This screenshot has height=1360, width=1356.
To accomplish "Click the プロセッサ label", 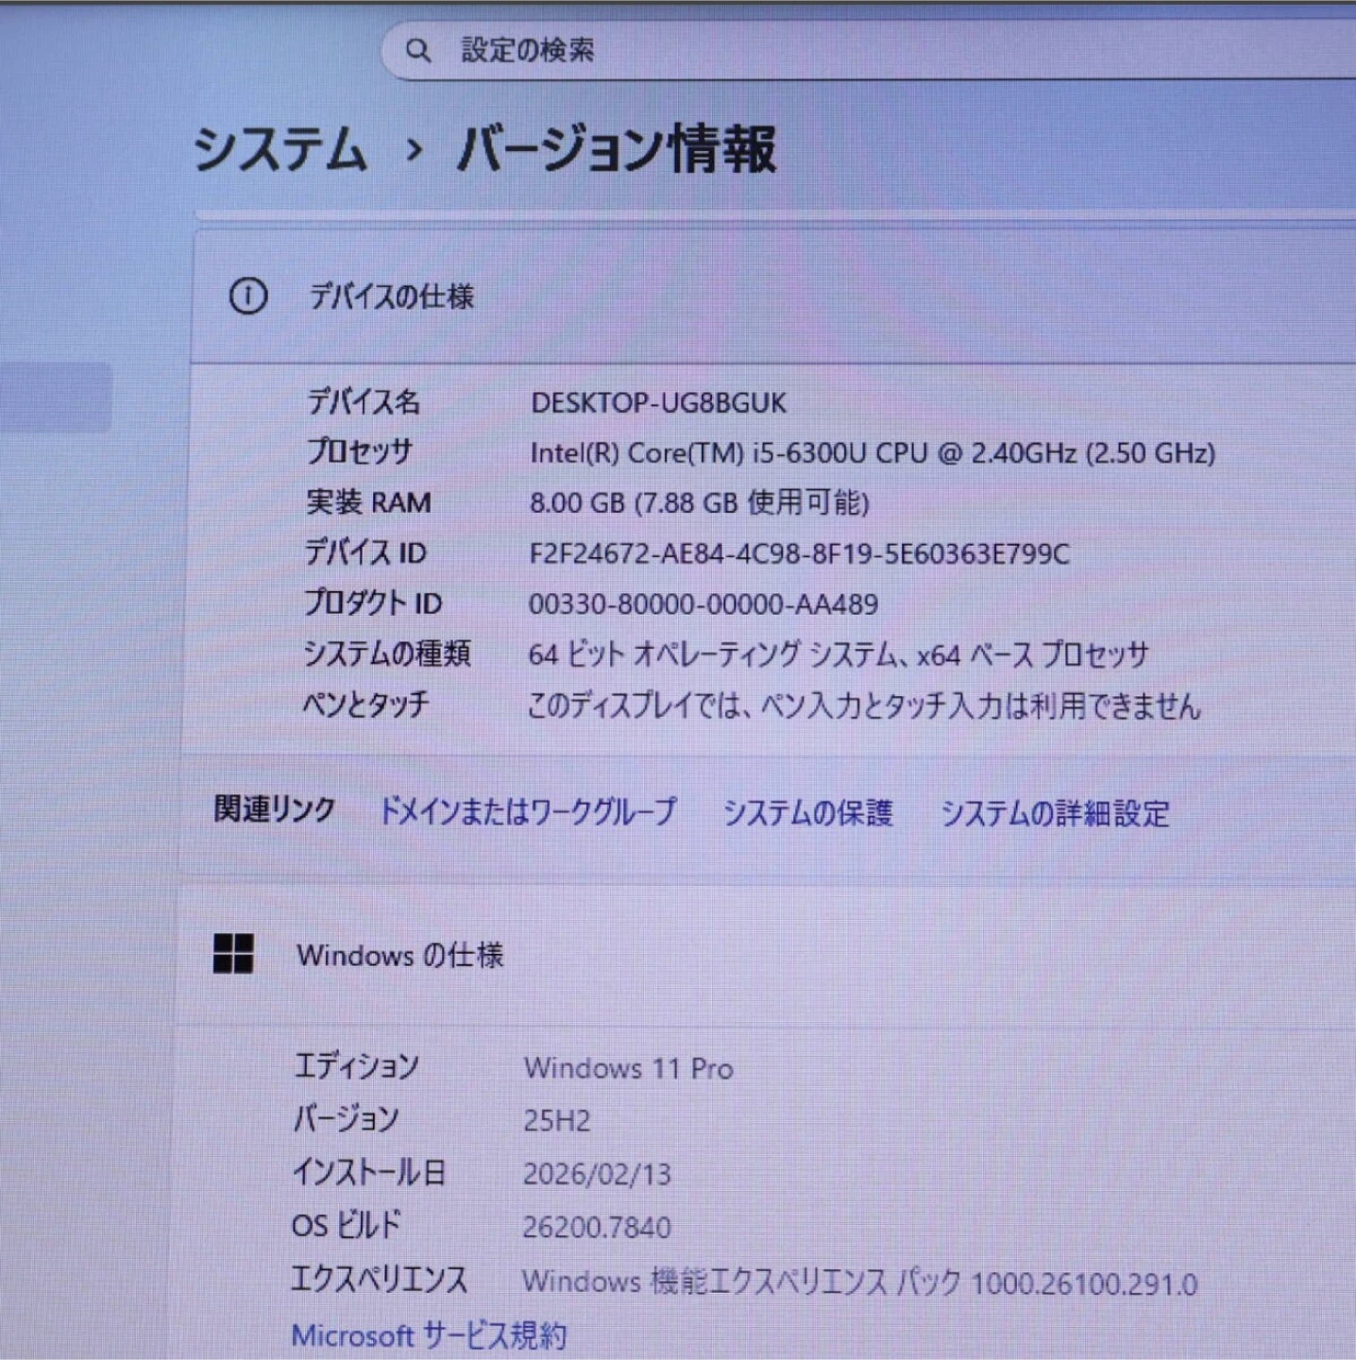I will coord(360,452).
